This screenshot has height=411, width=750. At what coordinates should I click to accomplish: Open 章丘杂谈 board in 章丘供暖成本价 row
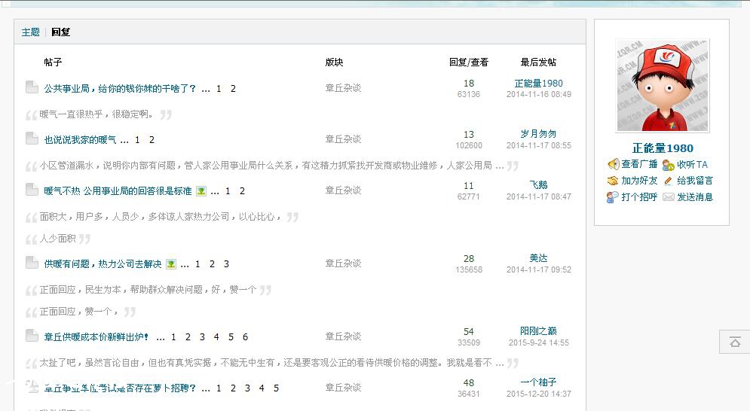tap(343, 336)
